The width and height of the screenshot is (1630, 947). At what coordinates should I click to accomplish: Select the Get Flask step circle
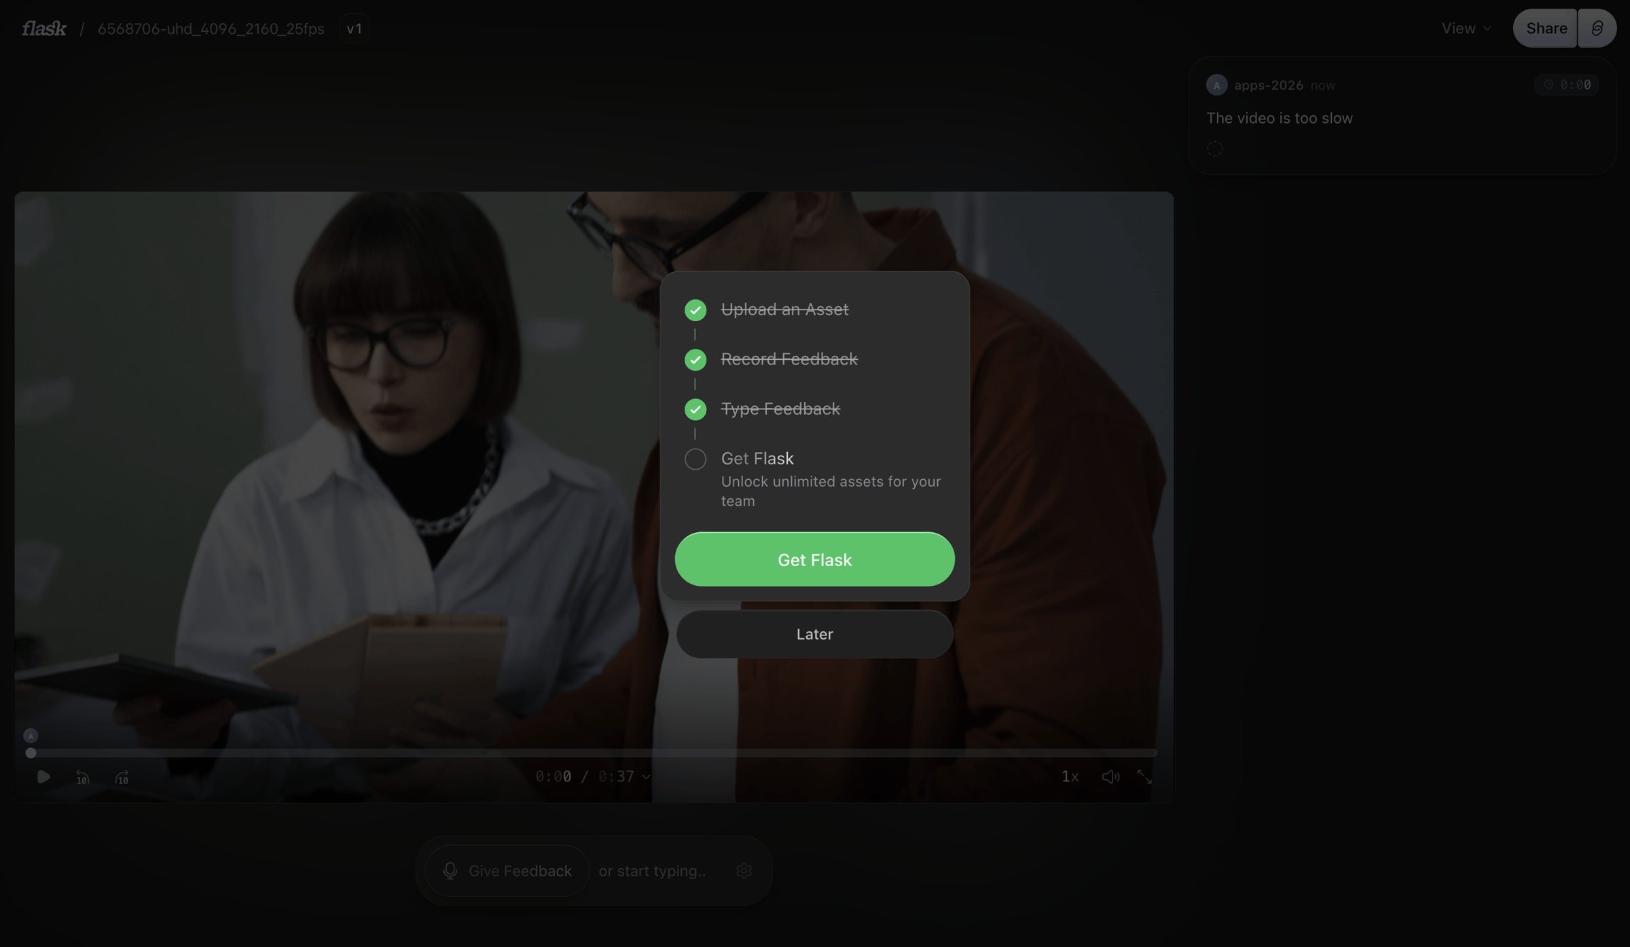[x=695, y=459]
